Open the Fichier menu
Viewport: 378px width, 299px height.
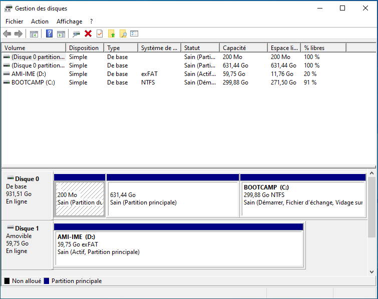[15, 21]
